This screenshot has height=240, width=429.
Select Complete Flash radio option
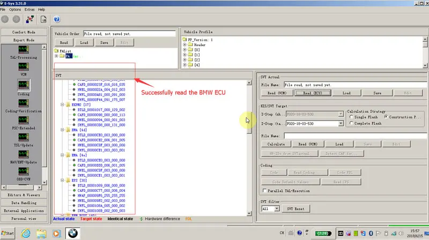pyautogui.click(x=351, y=123)
